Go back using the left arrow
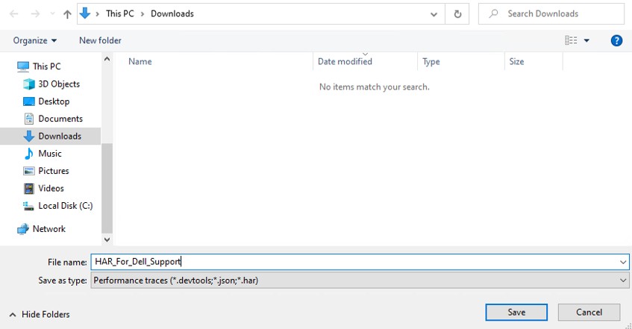 14,13
